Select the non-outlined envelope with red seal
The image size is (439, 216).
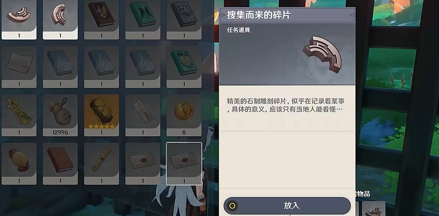point(143,164)
